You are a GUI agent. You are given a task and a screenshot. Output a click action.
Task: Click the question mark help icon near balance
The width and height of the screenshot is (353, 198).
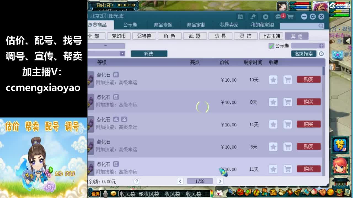click(x=137, y=181)
